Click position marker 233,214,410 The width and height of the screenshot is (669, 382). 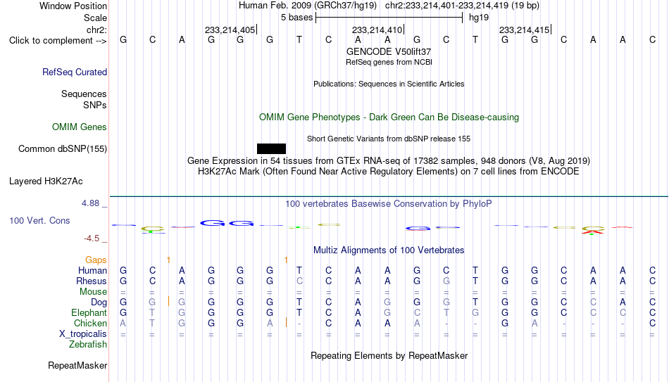click(x=377, y=30)
